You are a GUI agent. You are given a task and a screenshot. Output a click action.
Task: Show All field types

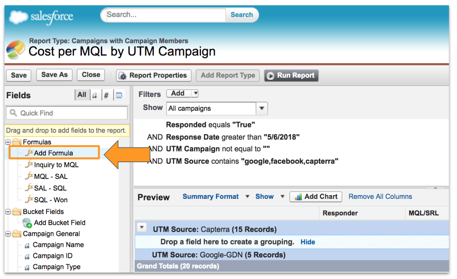click(x=82, y=95)
